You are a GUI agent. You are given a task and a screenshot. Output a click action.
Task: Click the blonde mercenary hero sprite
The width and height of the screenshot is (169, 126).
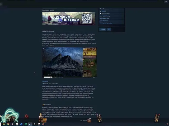point(41,118)
